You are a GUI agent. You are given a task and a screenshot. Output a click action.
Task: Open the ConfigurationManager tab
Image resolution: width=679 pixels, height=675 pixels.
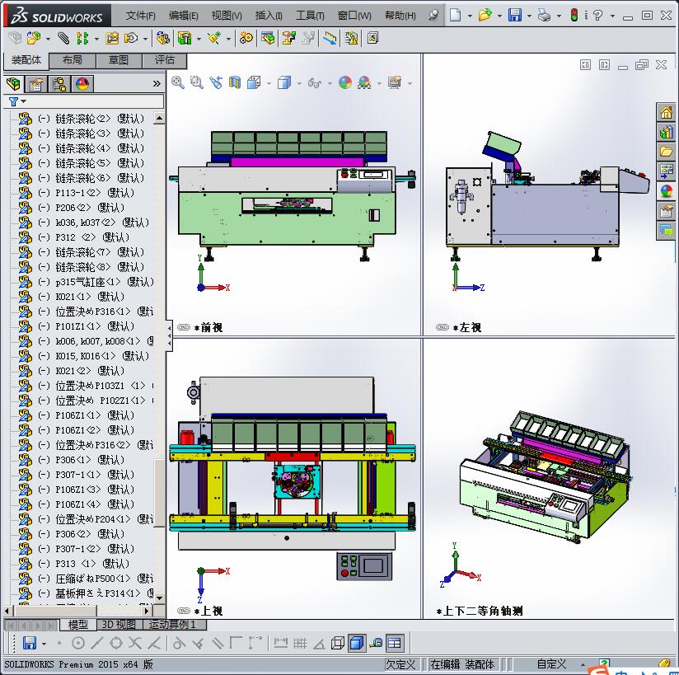click(x=59, y=83)
